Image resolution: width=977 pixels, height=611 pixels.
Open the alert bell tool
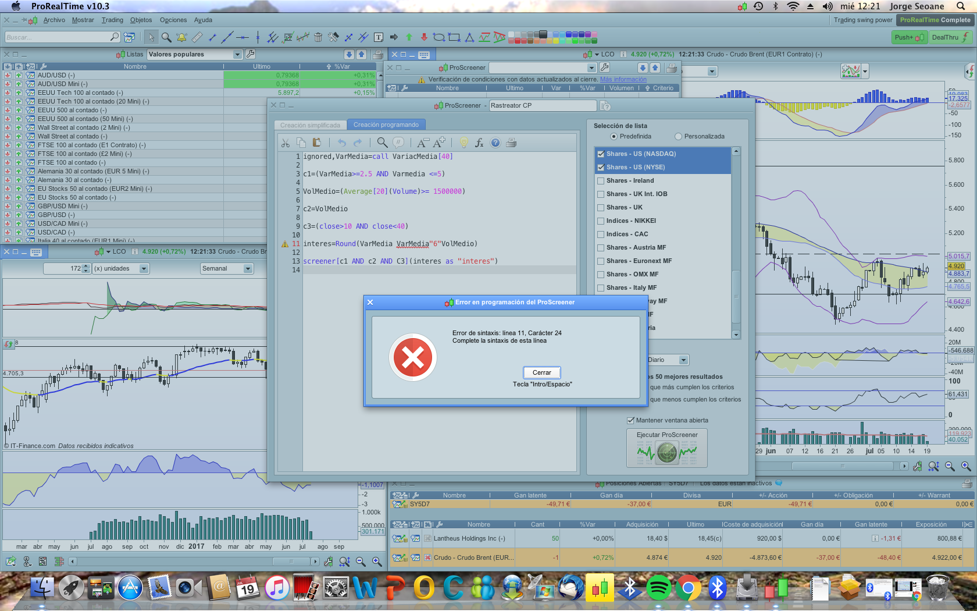(181, 37)
